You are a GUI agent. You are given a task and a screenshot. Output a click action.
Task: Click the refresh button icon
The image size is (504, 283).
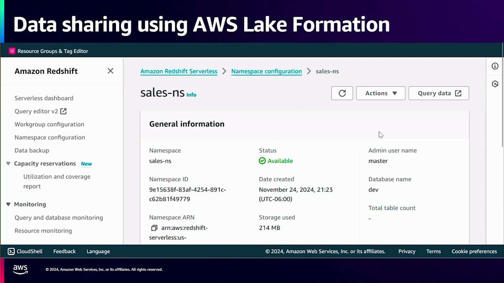[x=342, y=93]
